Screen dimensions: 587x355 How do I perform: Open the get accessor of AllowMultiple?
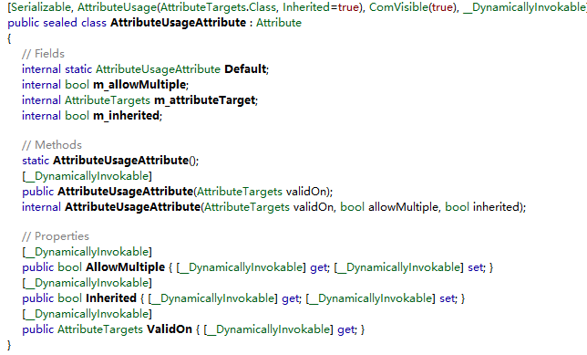click(319, 267)
